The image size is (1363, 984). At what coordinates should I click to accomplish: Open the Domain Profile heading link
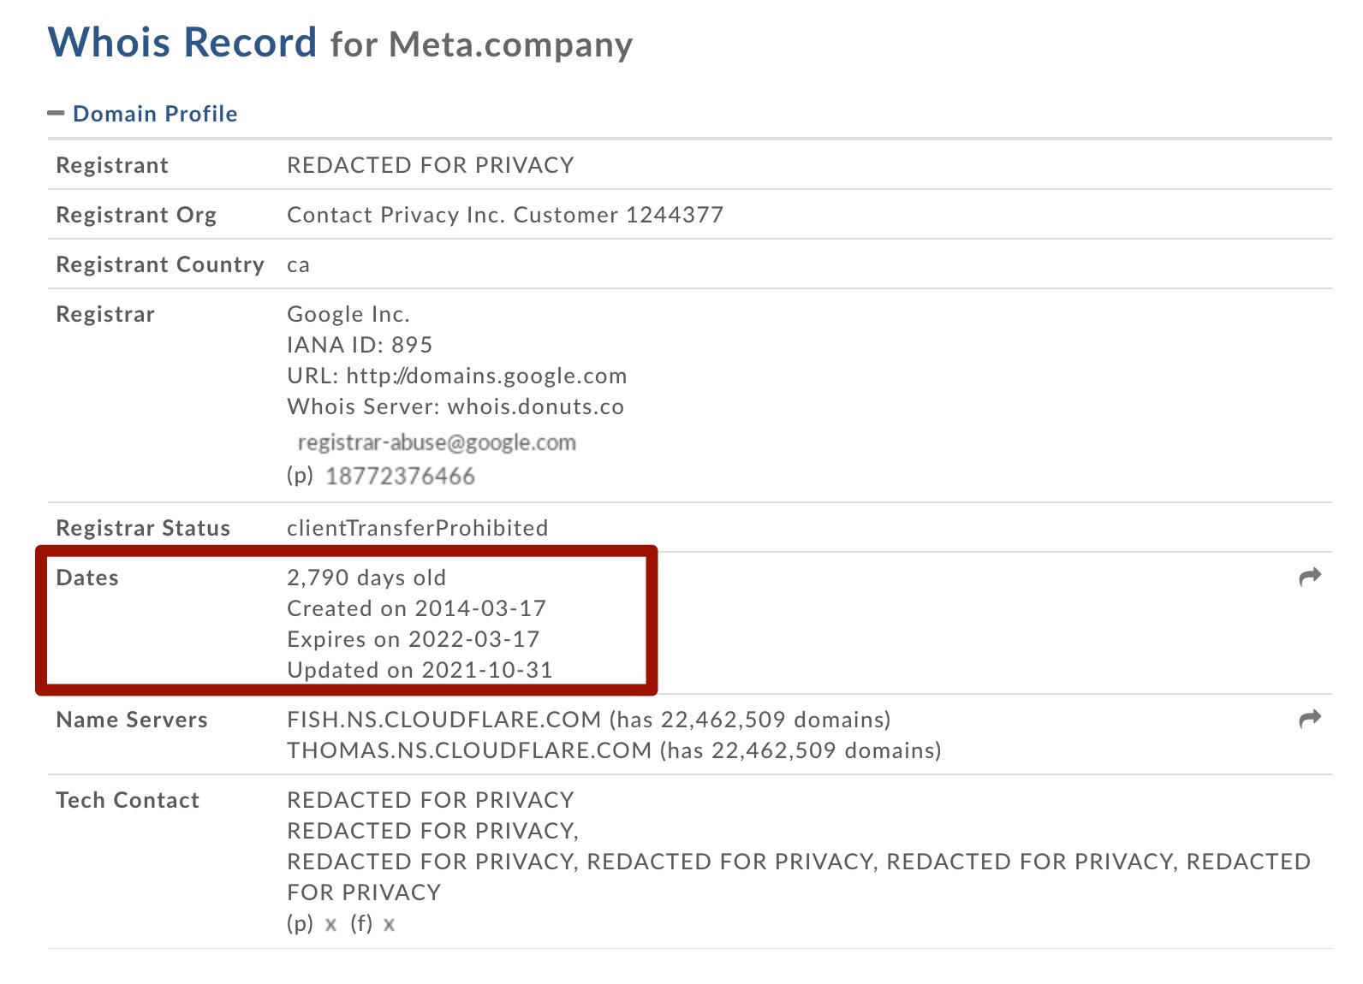[x=155, y=114]
